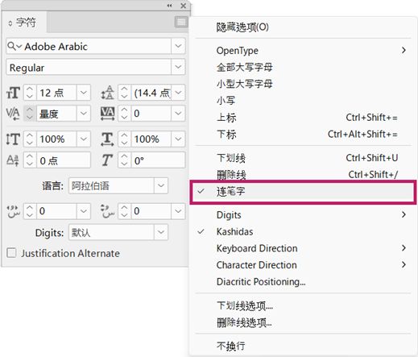Open the Digits 默认 dropdown
This screenshot has height=357, width=418.
pos(161,232)
